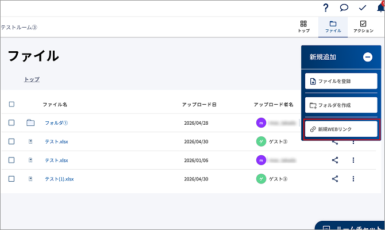Follow the トップ breadcrumb link
Viewport: 385px width, 230px height.
coord(32,79)
